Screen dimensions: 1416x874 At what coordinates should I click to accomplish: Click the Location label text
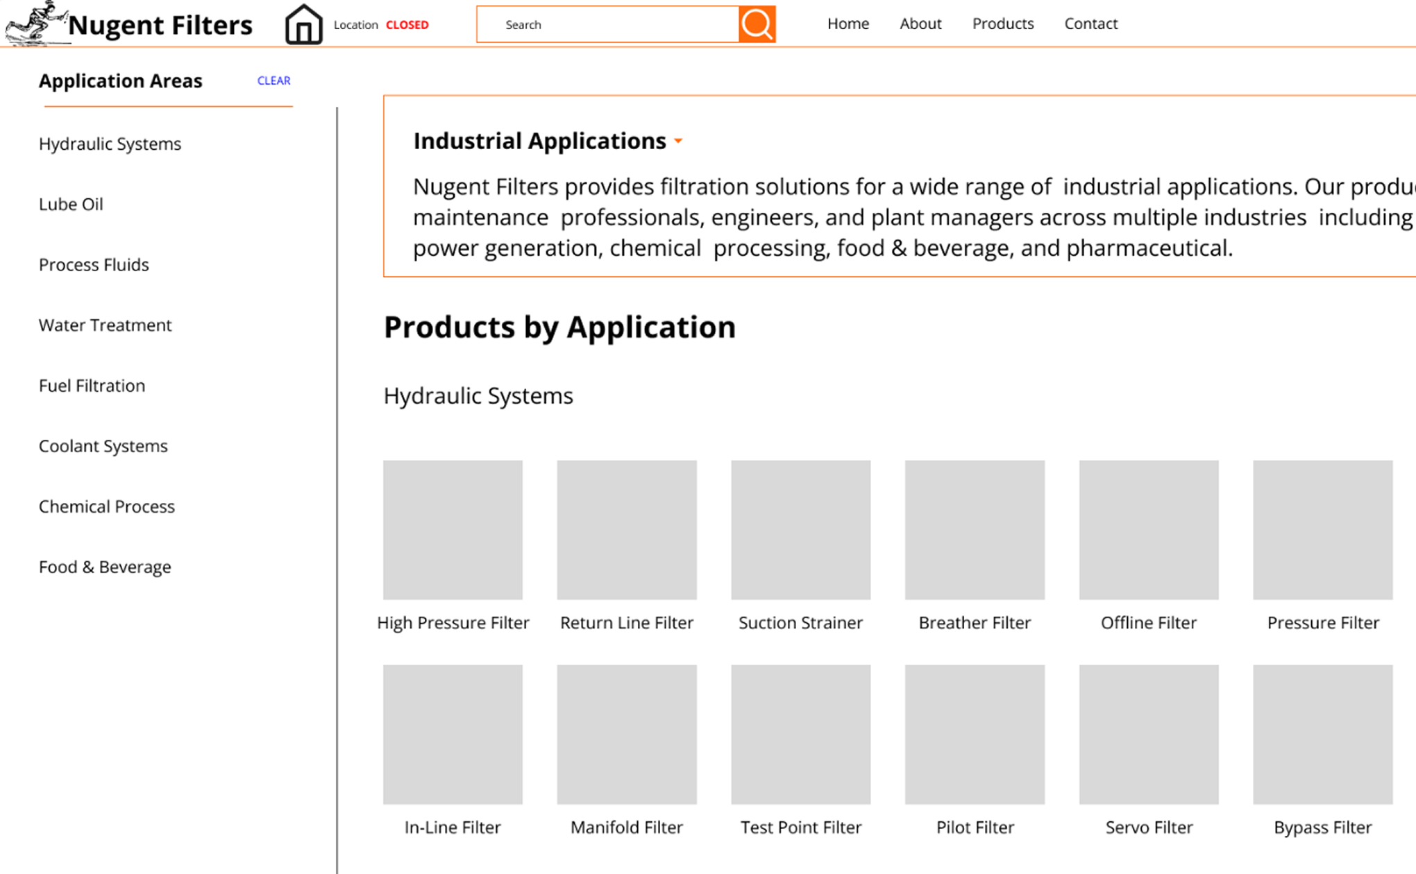click(x=355, y=25)
